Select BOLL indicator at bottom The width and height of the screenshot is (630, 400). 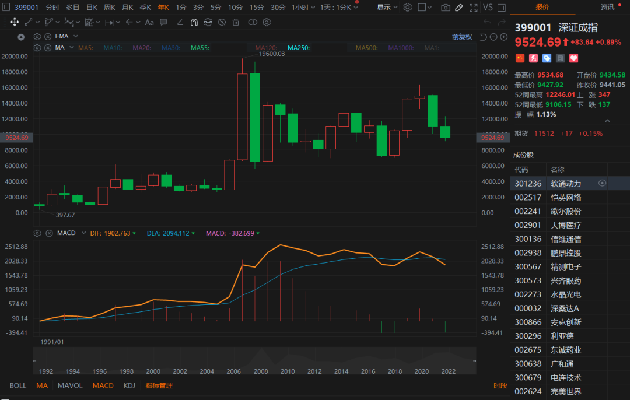18,385
